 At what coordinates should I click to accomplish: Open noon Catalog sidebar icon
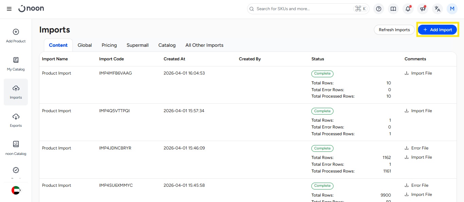point(16,148)
